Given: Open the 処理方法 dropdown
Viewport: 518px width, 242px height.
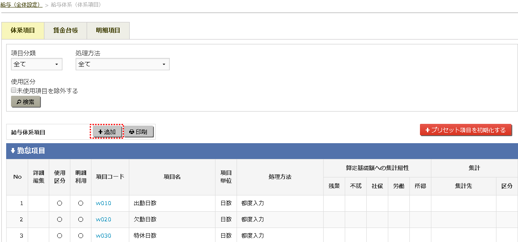Looking at the screenshot, I should [x=122, y=64].
